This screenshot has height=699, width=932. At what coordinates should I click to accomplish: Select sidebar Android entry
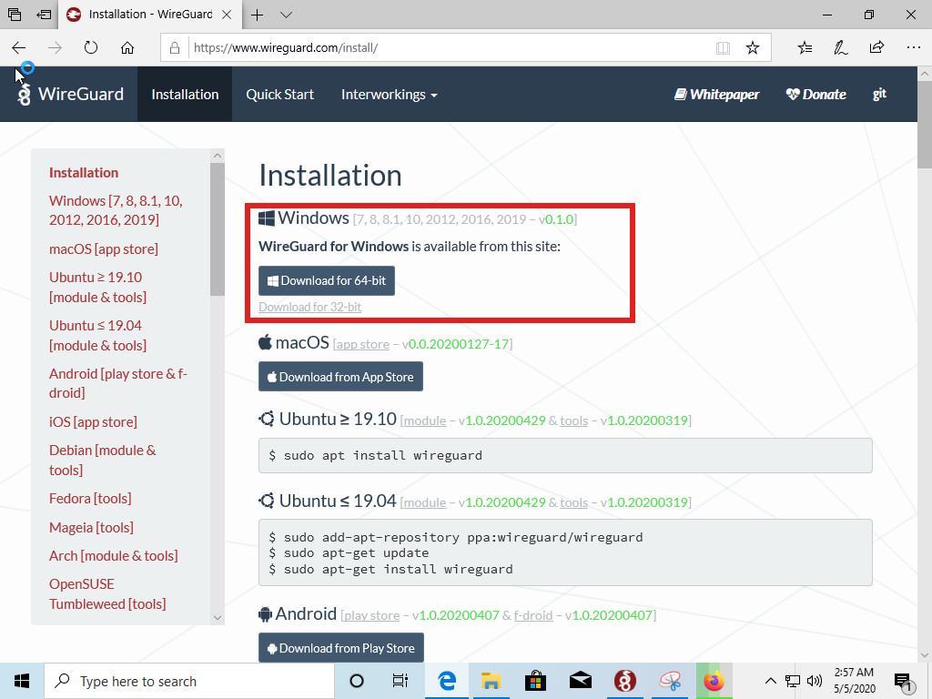117,383
